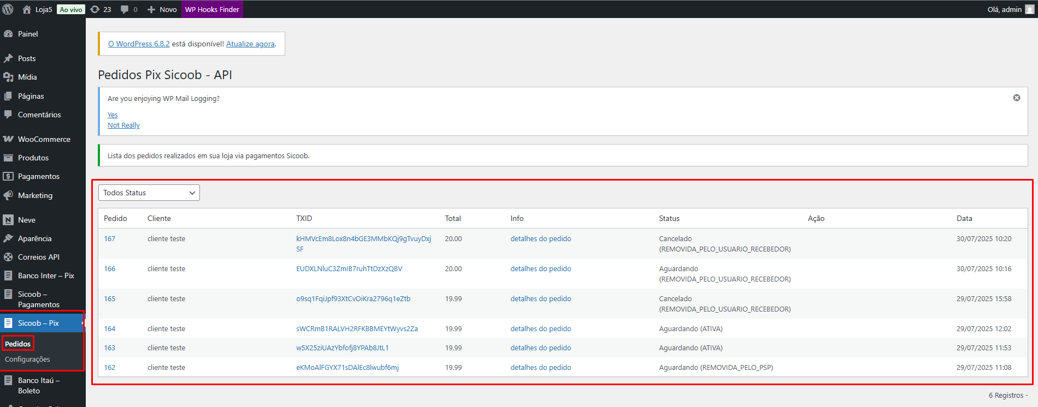Click the WordPress logo icon
The height and width of the screenshot is (407, 1038).
tap(8, 9)
